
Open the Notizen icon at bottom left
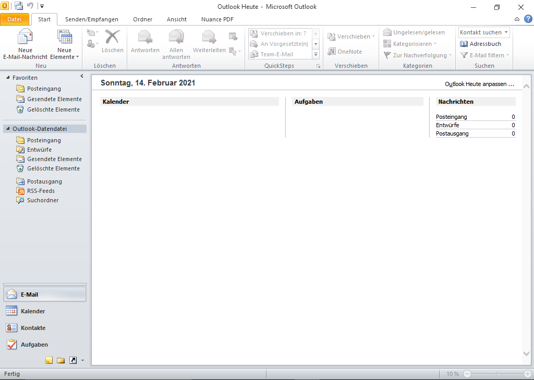coord(48,360)
